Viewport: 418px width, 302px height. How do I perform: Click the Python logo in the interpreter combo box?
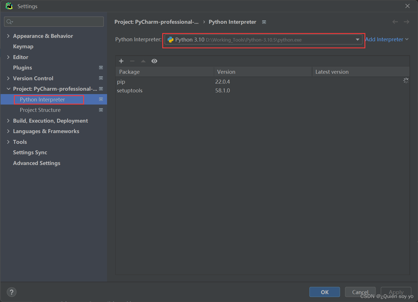click(x=170, y=40)
